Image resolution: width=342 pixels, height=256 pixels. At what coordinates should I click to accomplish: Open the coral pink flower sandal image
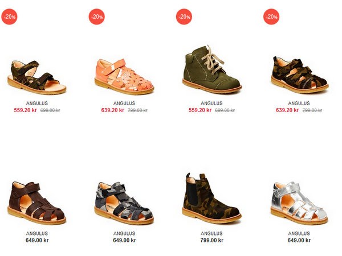click(124, 77)
